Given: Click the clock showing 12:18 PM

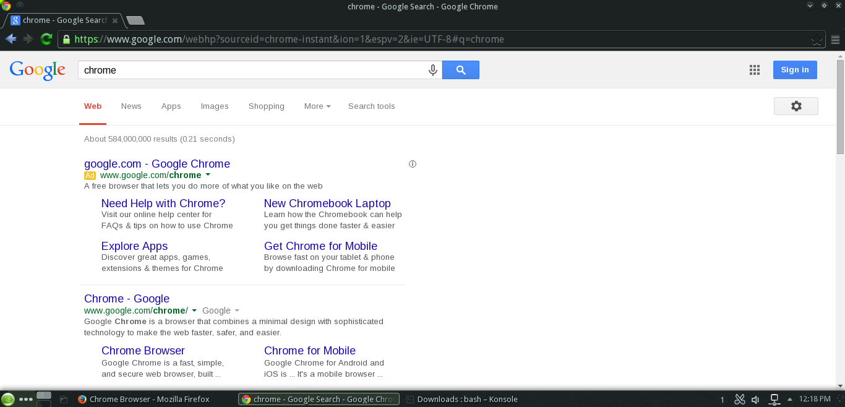Looking at the screenshot, I should click(x=815, y=399).
